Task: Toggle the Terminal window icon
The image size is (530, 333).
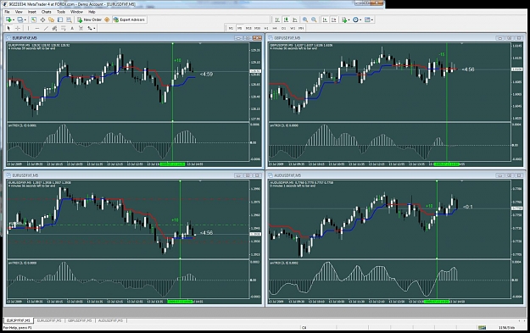Action: coord(60,19)
